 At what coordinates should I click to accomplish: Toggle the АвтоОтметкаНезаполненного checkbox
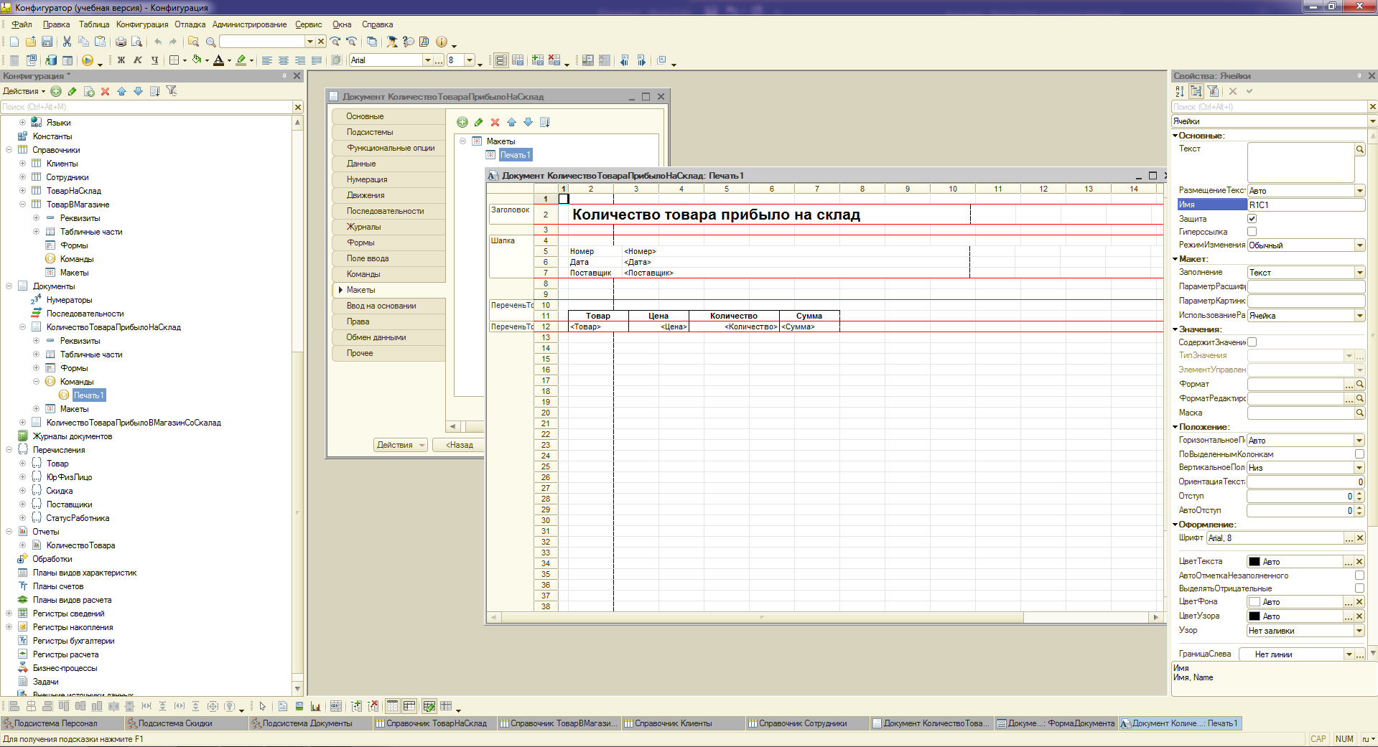1359,575
